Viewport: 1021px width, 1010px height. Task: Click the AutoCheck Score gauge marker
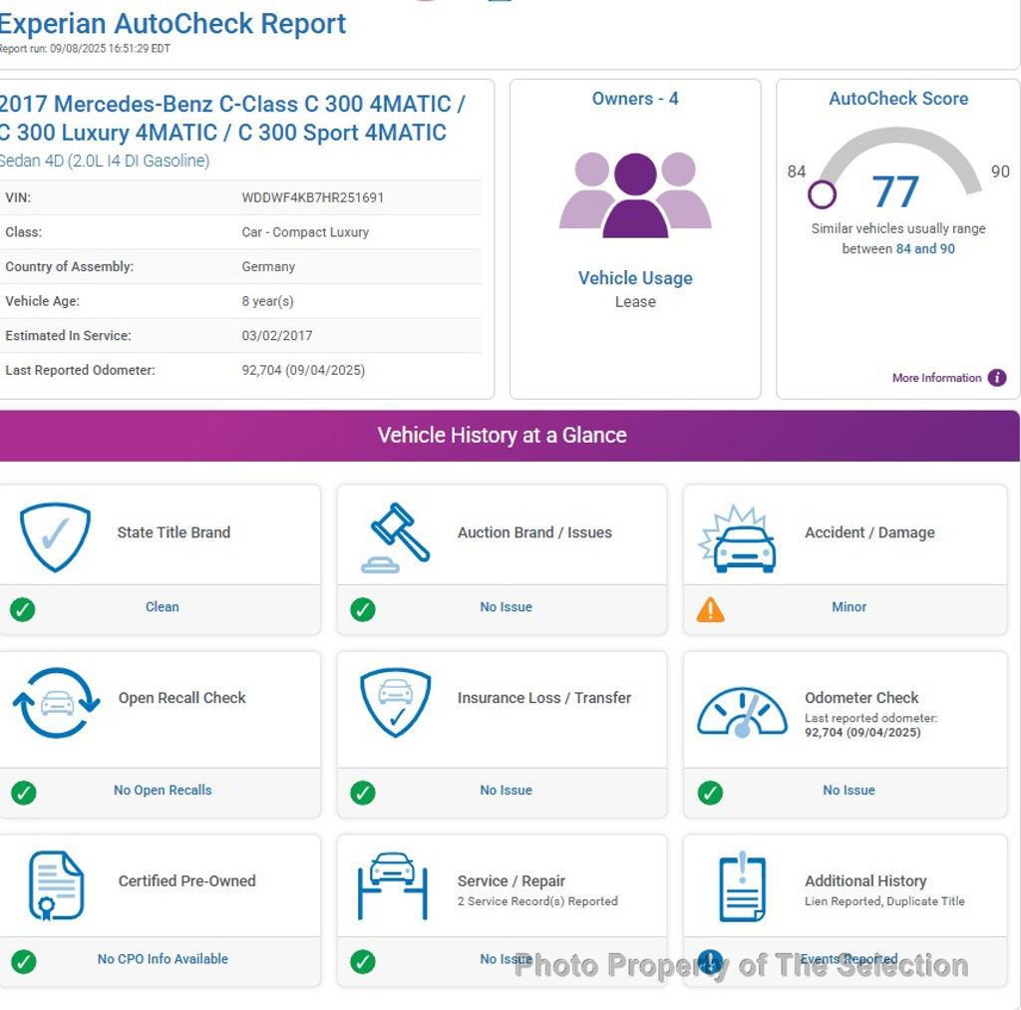pyautogui.click(x=822, y=193)
